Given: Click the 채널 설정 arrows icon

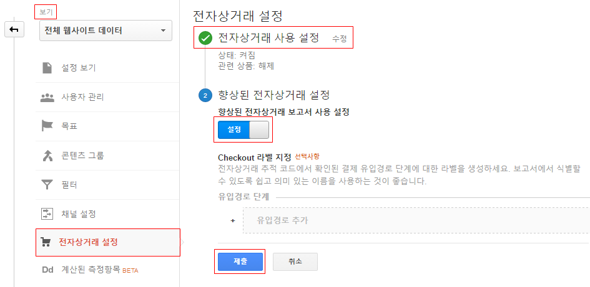Looking at the screenshot, I should [47, 214].
